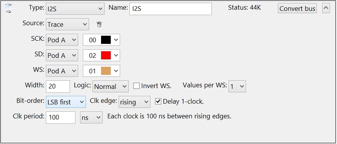The height and width of the screenshot is (144, 337).
Task: Click the Width input field
Action: click(58, 86)
